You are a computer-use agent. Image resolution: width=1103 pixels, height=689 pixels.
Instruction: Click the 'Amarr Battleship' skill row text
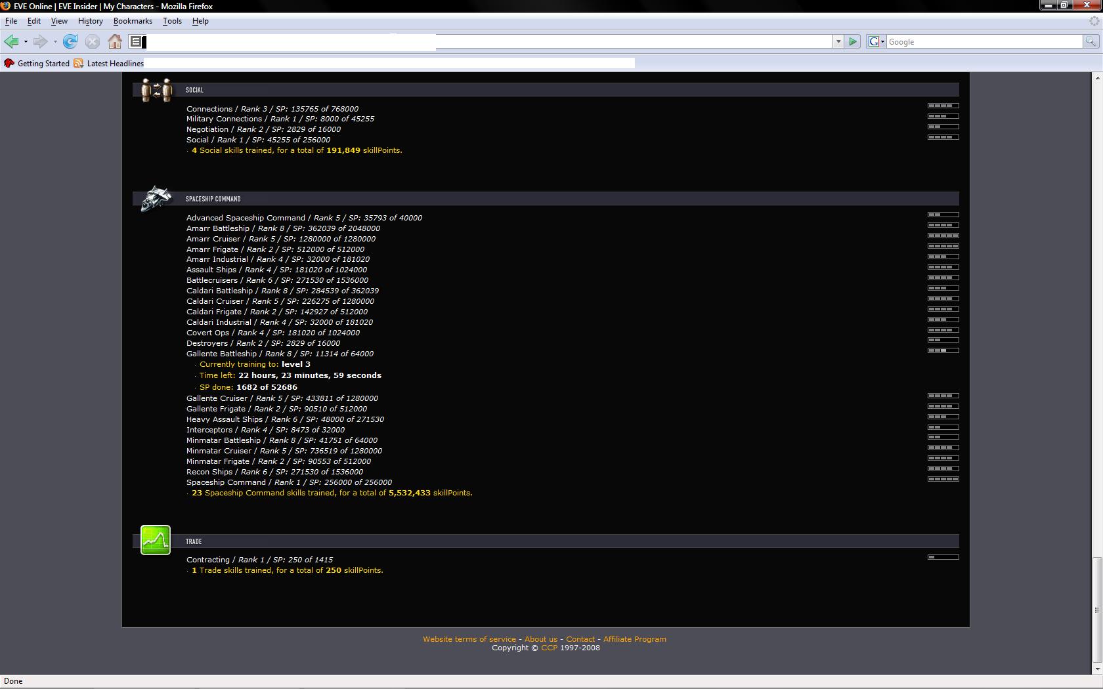click(x=283, y=228)
